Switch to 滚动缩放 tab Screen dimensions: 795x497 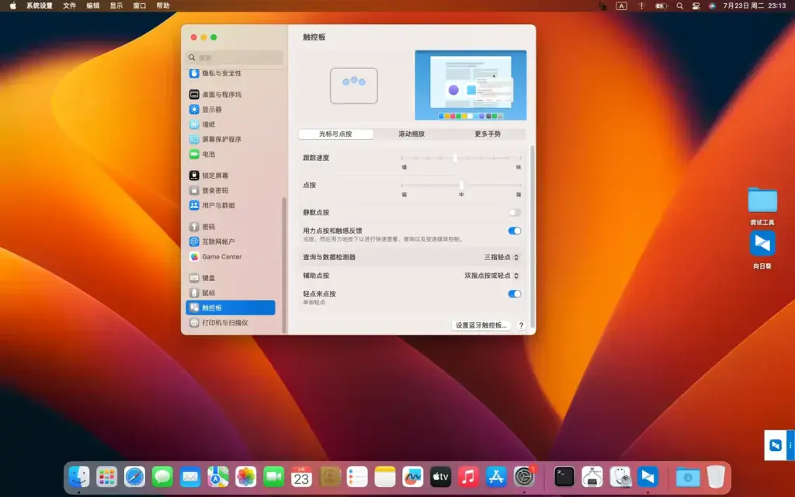[411, 134]
